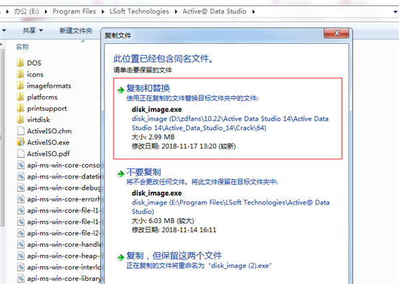
Task: Click Active@ Data Studio breadcrumb segment
Action: [215, 11]
